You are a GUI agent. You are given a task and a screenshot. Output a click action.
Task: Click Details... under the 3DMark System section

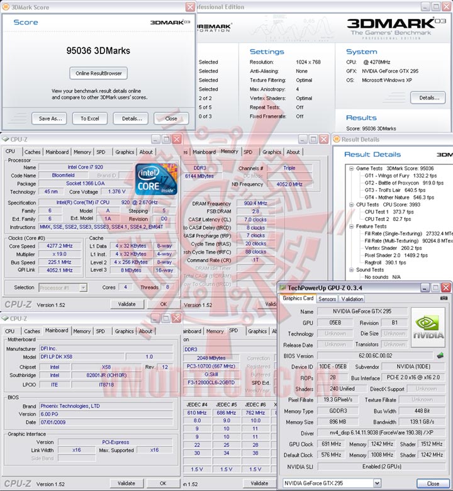pos(429,98)
